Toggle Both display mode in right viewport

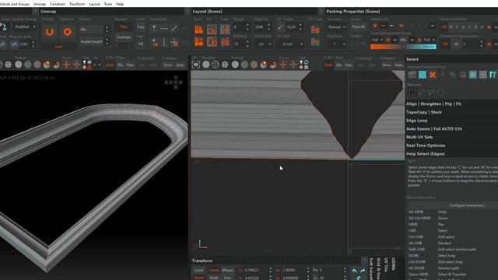point(328,65)
